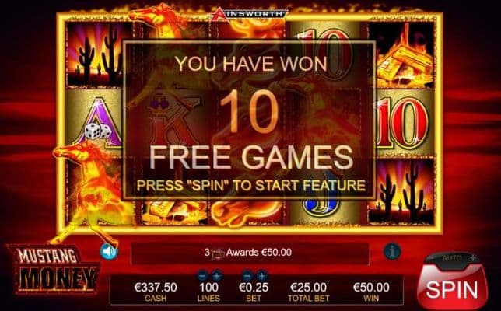Image resolution: width=501 pixels, height=311 pixels.
Task: Reduce the AUTO spin count
Action: (431, 257)
